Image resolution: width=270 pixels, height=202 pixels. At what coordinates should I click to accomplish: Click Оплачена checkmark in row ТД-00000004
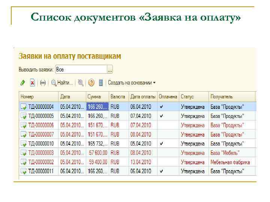click(161, 107)
